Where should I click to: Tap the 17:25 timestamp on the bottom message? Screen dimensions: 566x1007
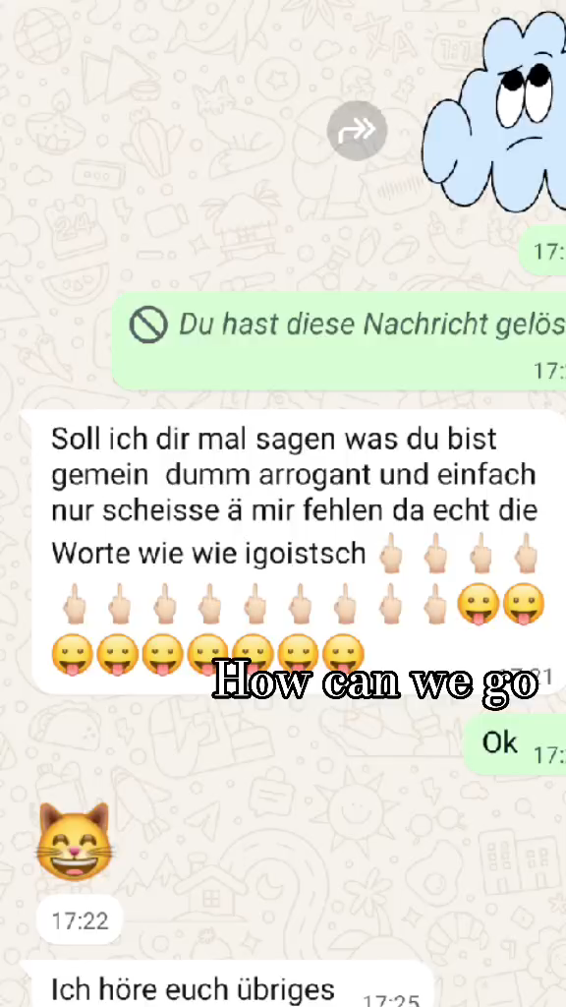click(x=391, y=999)
